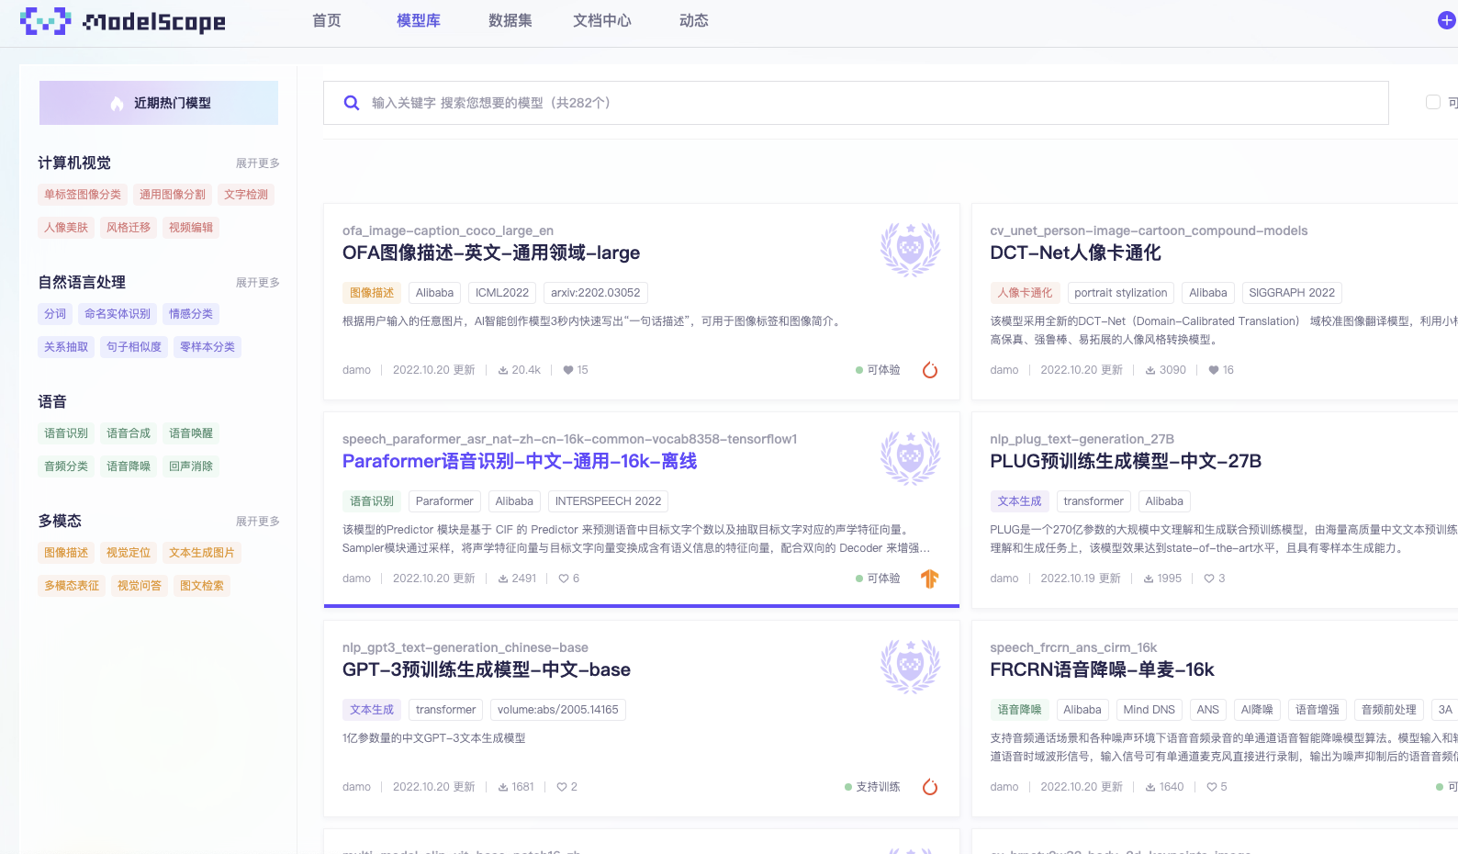Open the 模型库 nav tab
Image resolution: width=1458 pixels, height=854 pixels.
[419, 20]
